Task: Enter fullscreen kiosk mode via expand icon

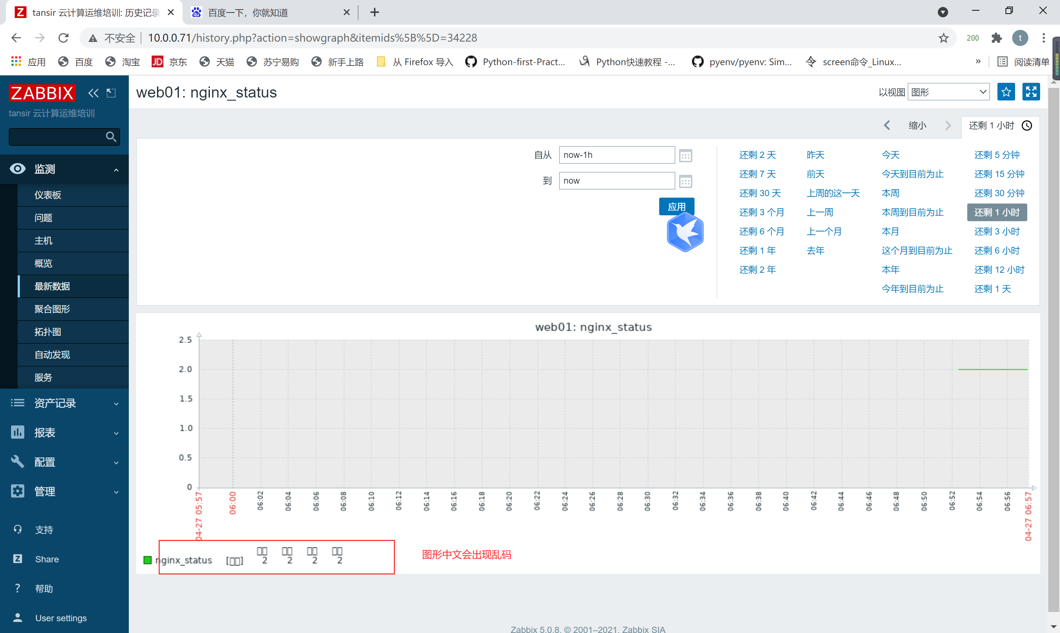Action: click(x=1031, y=92)
